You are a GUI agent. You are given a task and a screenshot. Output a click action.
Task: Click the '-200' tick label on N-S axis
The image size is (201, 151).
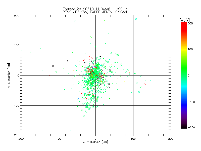[16, 135]
